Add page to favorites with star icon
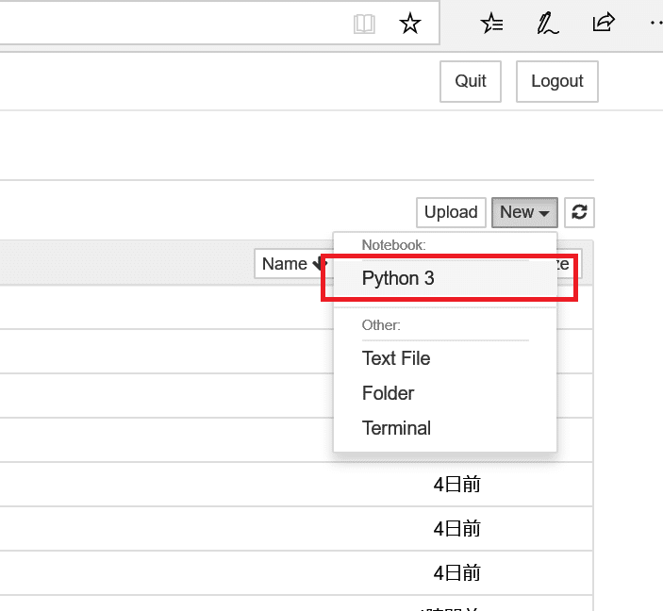Screen dimensions: 663x611 pyautogui.click(x=410, y=24)
